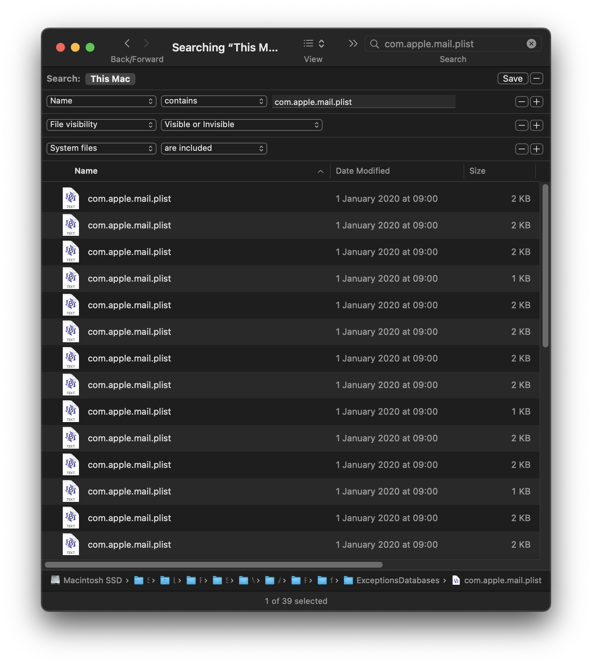592x666 pixels.
Task: Add a criteria row after System files
Action: coord(537,149)
